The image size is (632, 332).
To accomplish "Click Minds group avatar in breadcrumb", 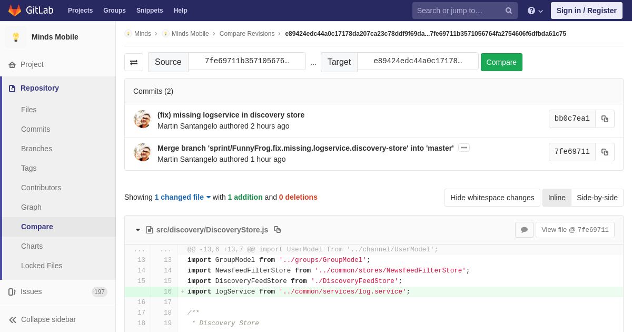I will point(128,34).
